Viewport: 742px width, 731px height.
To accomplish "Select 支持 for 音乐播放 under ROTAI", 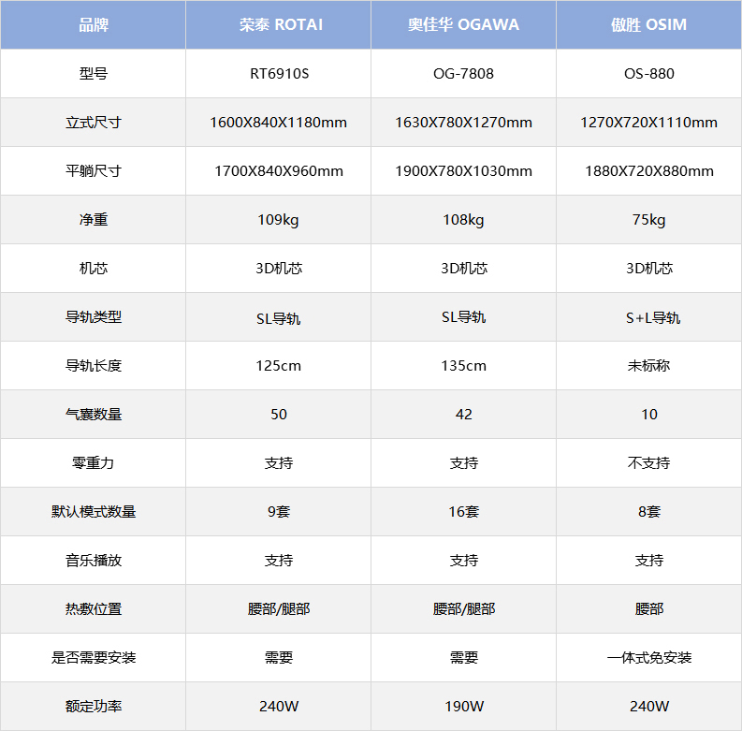I will tap(278, 561).
